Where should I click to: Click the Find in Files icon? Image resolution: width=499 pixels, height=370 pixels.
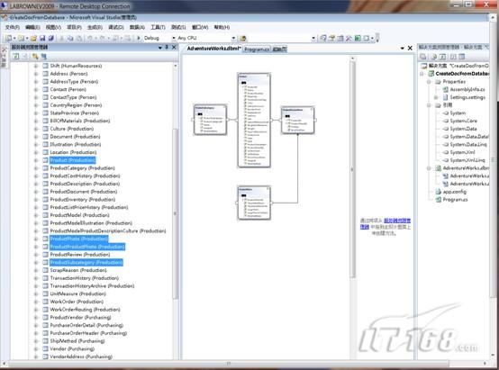click(x=243, y=38)
